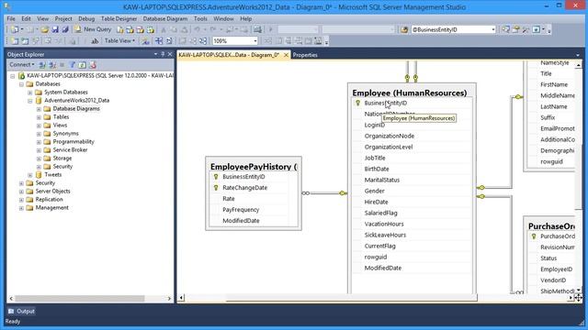The image size is (588, 330).
Task: Collapse the KAW-LAPTOP\SQLEXPRESS server node
Action: coord(12,76)
